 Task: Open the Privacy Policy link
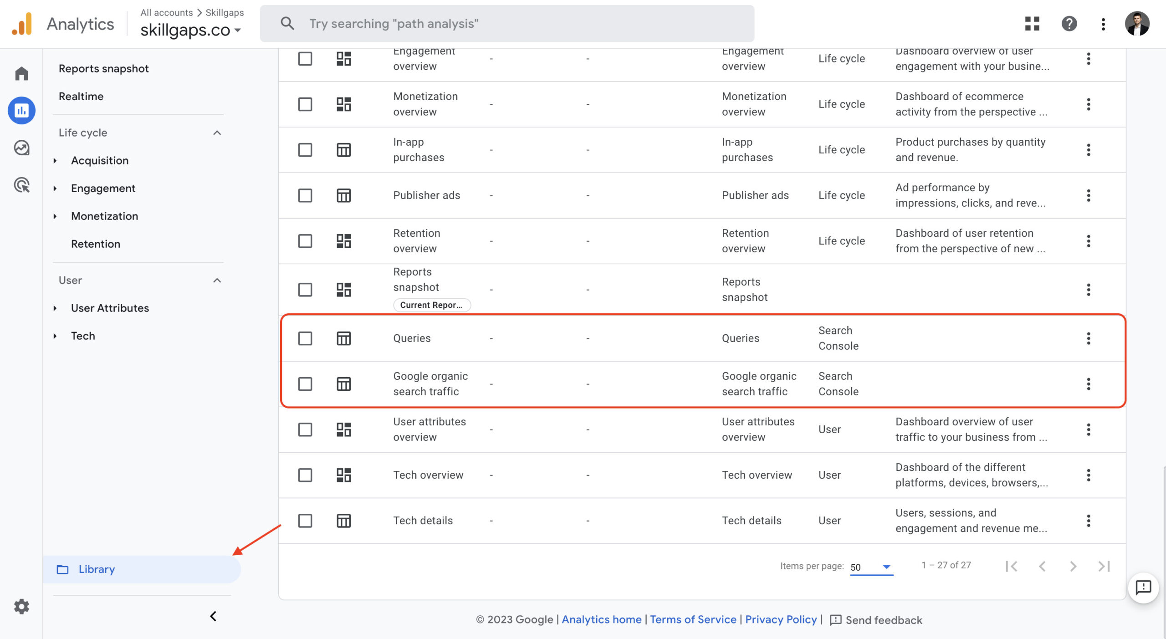pyautogui.click(x=781, y=619)
